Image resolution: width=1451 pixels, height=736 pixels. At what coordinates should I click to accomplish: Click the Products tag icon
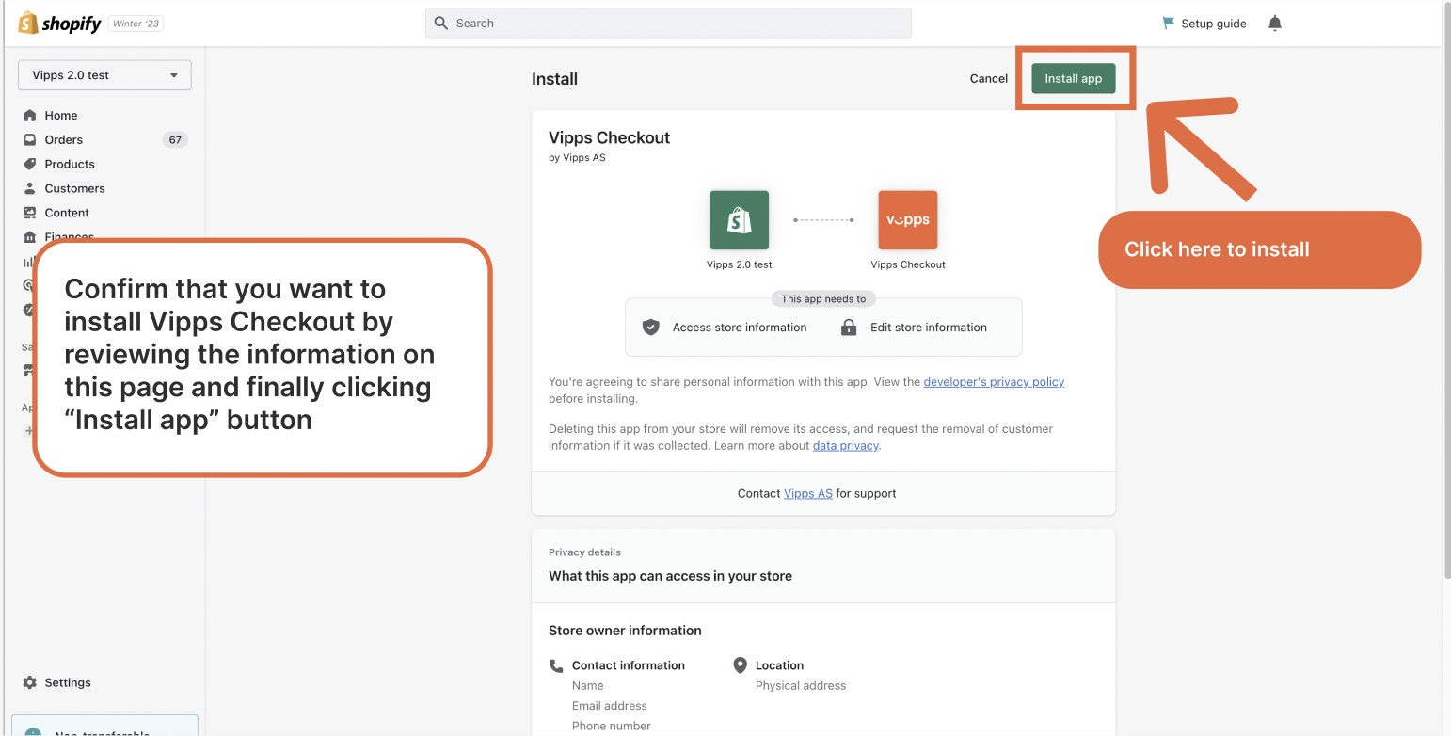(30, 164)
